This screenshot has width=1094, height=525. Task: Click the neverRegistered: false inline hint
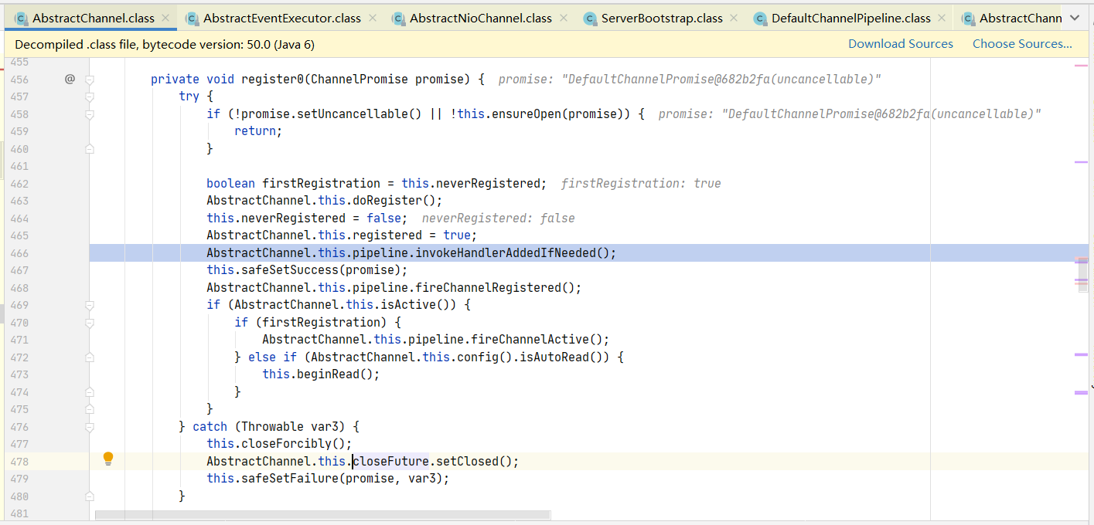(x=499, y=218)
